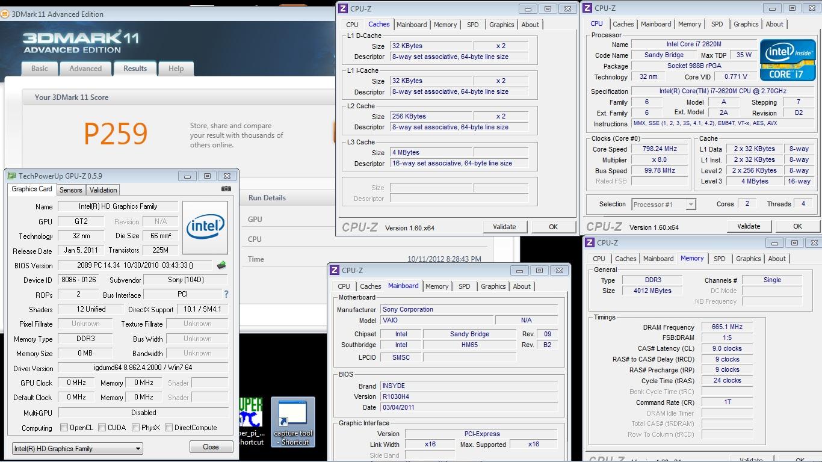Viewport: 822px width, 462px height.
Task: Toggle the CUDA checkbox
Action: [102, 428]
